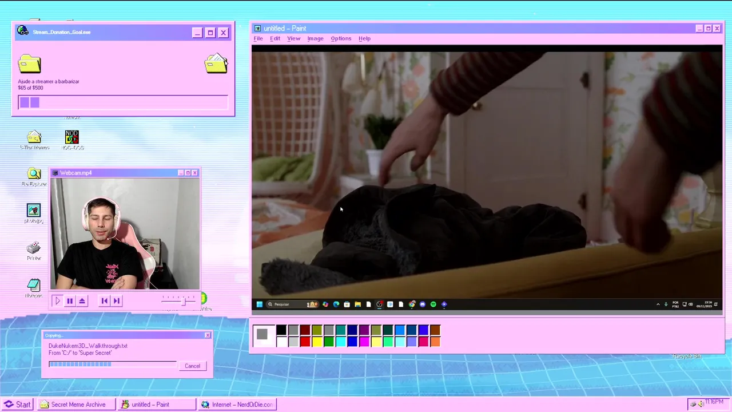Click the Copilot icon in Paint canvas taskbar
Image resolution: width=732 pixels, height=412 pixels.
click(x=325, y=304)
